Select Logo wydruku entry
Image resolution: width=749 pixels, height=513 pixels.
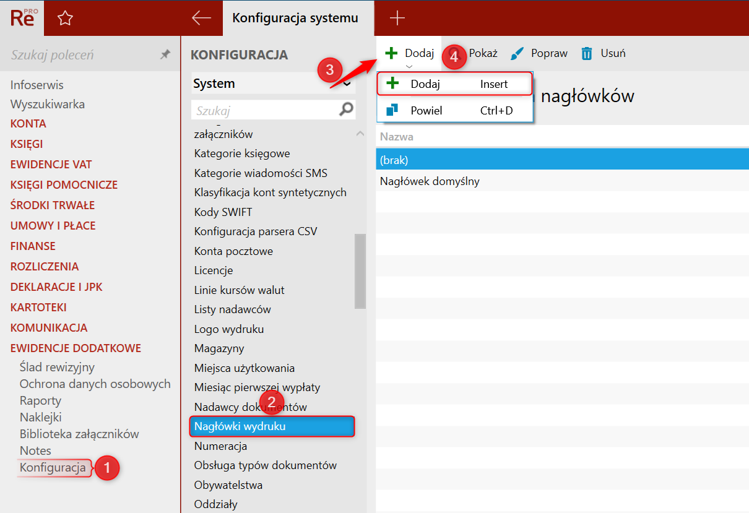pos(229,329)
